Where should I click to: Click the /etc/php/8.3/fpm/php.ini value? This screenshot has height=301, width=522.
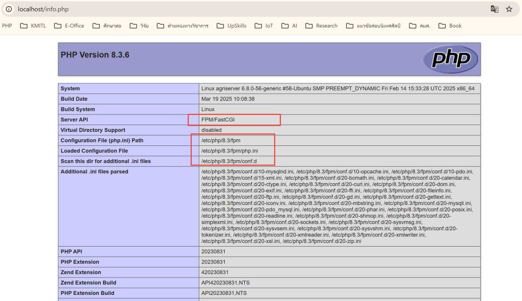click(229, 151)
